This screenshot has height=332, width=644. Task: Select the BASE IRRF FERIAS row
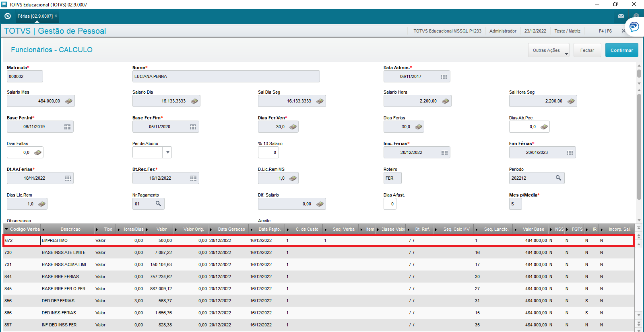(318, 277)
